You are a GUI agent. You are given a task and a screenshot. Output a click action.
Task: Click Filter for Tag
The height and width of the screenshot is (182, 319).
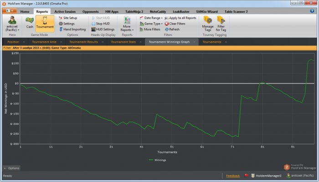[221, 24]
